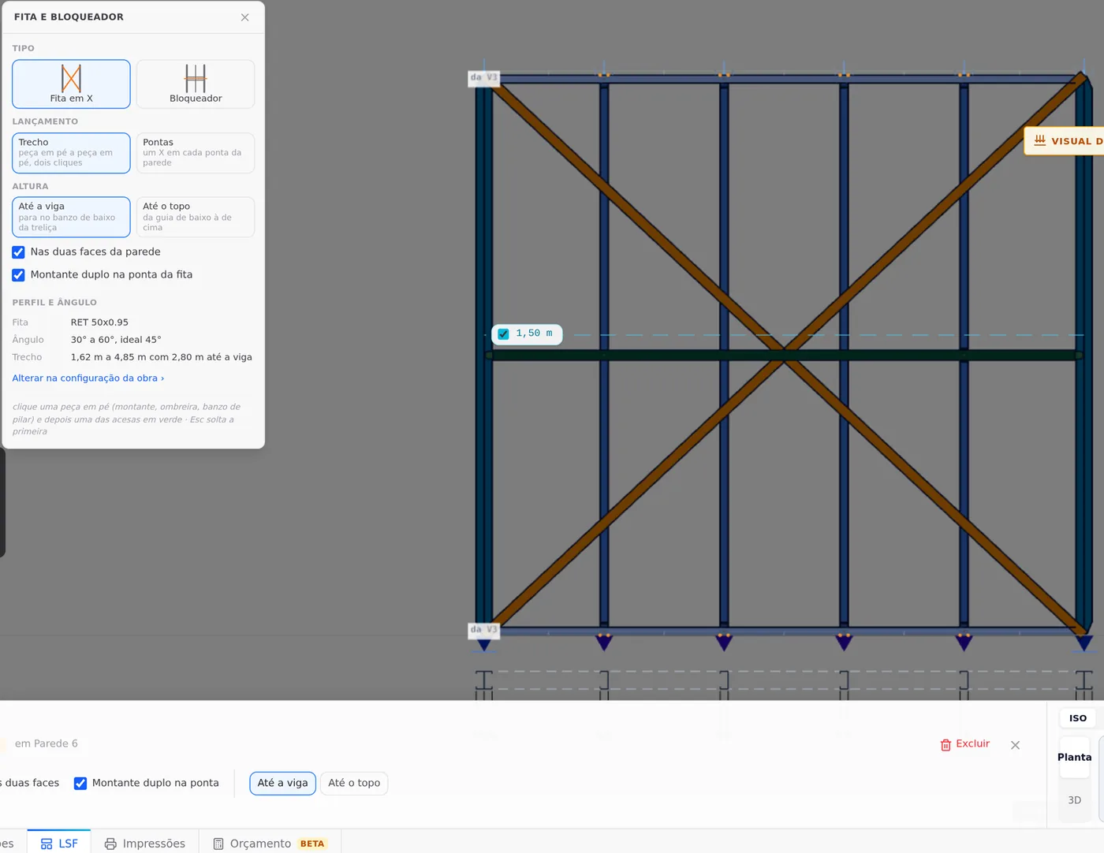Choose Pontas launch mode
Image resolution: width=1104 pixels, height=853 pixels.
[x=196, y=153]
